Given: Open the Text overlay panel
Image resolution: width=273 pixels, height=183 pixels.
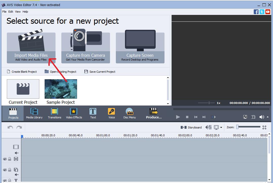Looking at the screenshot, I should [93, 113].
